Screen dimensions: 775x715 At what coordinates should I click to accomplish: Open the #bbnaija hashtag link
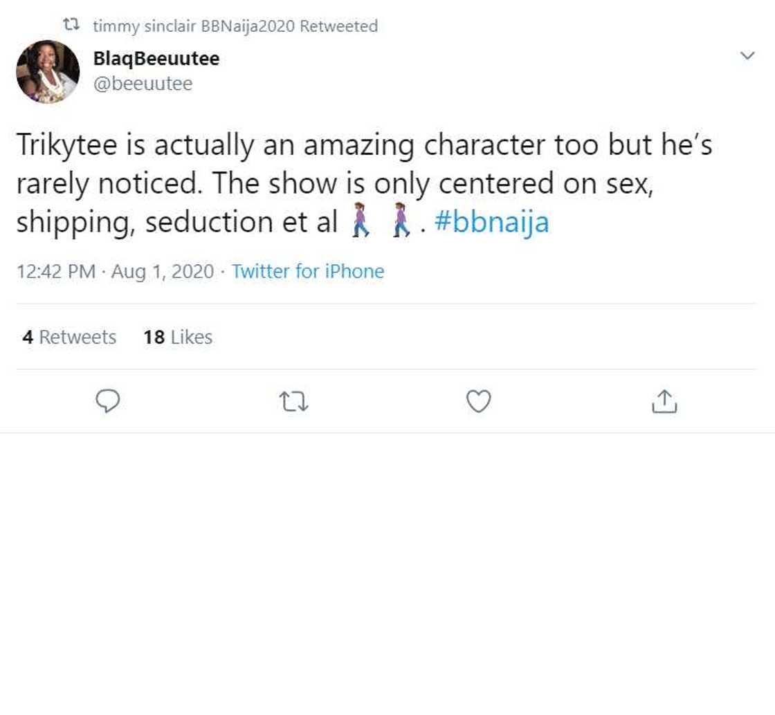coord(491,222)
